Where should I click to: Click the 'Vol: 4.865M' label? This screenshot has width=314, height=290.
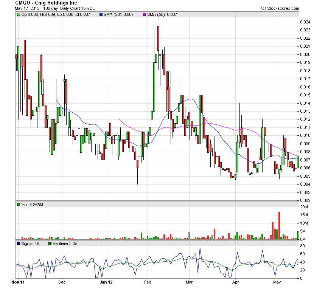(x=32, y=205)
